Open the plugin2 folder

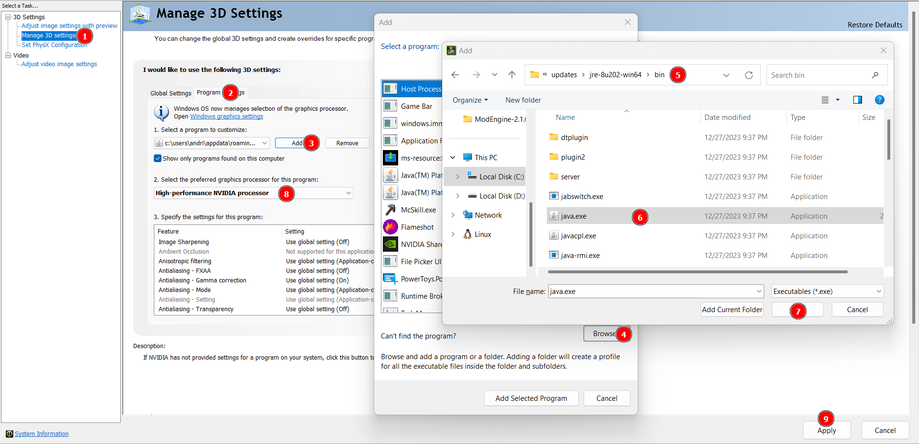[573, 157]
